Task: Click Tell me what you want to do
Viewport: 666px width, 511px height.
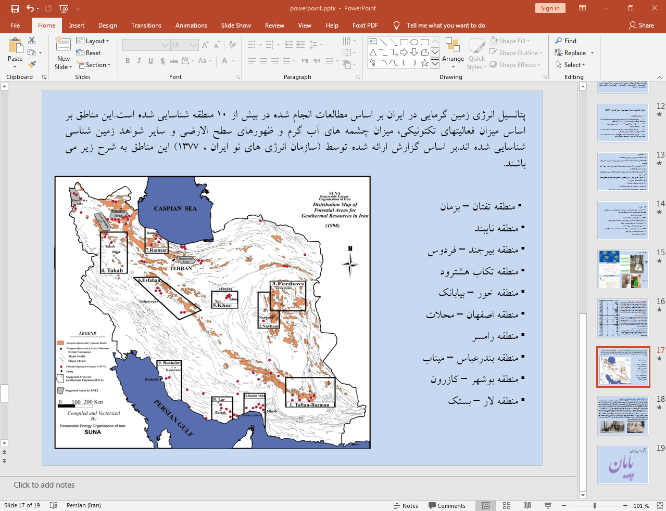Action: (x=446, y=25)
